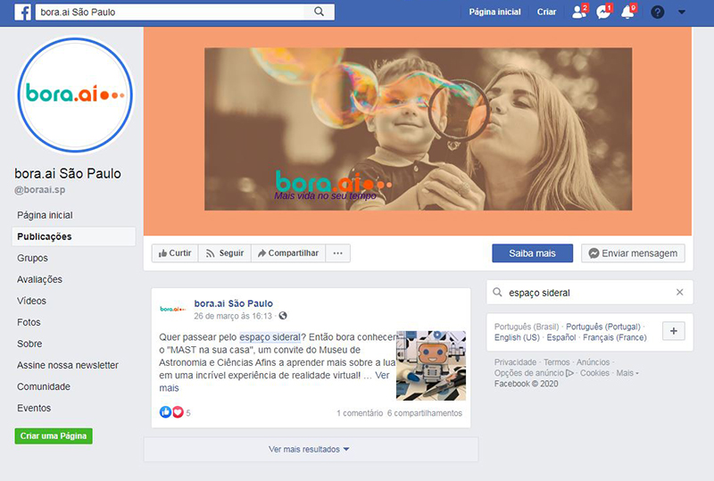
Task: Open Messenger notifications icon
Action: point(604,12)
